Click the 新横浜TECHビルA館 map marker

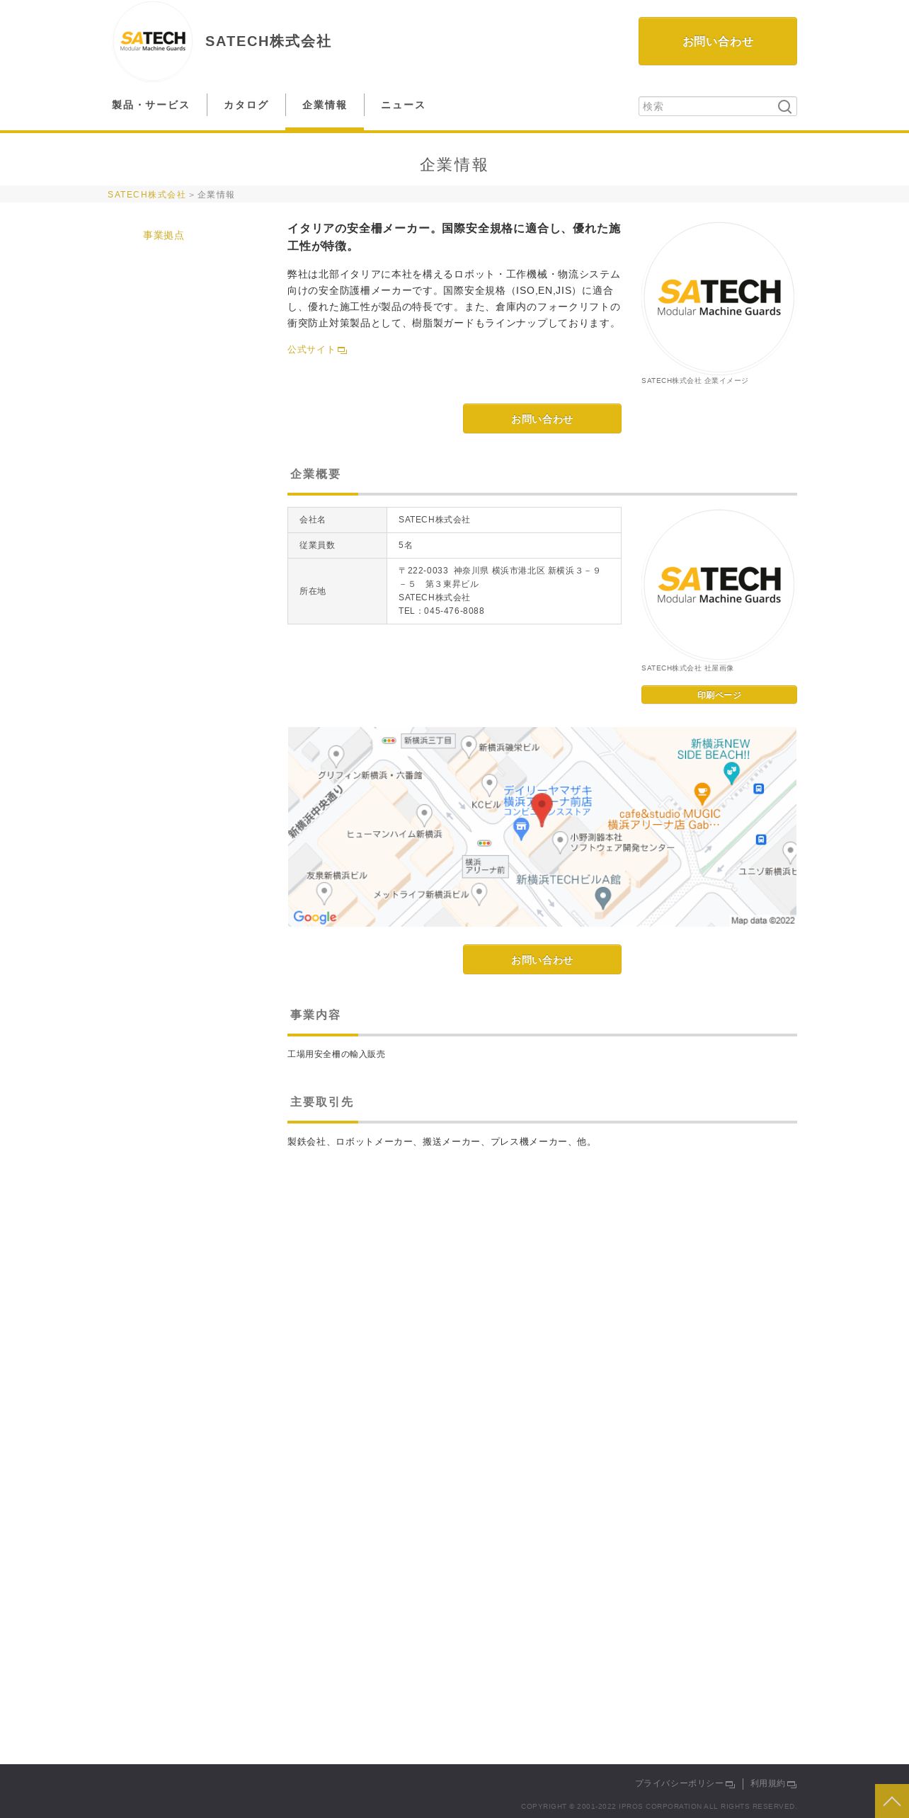[x=602, y=898]
